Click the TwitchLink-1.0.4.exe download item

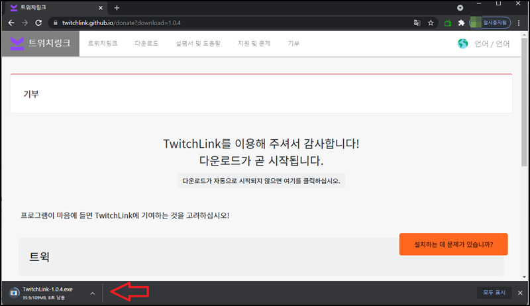[x=47, y=293]
